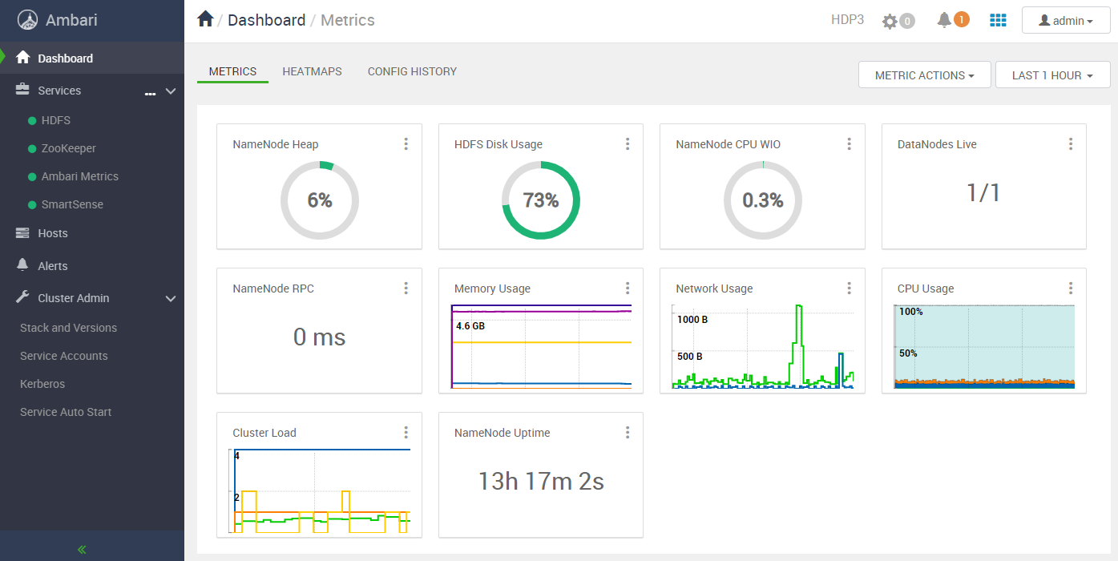Open the admin user dropdown

[1066, 21]
